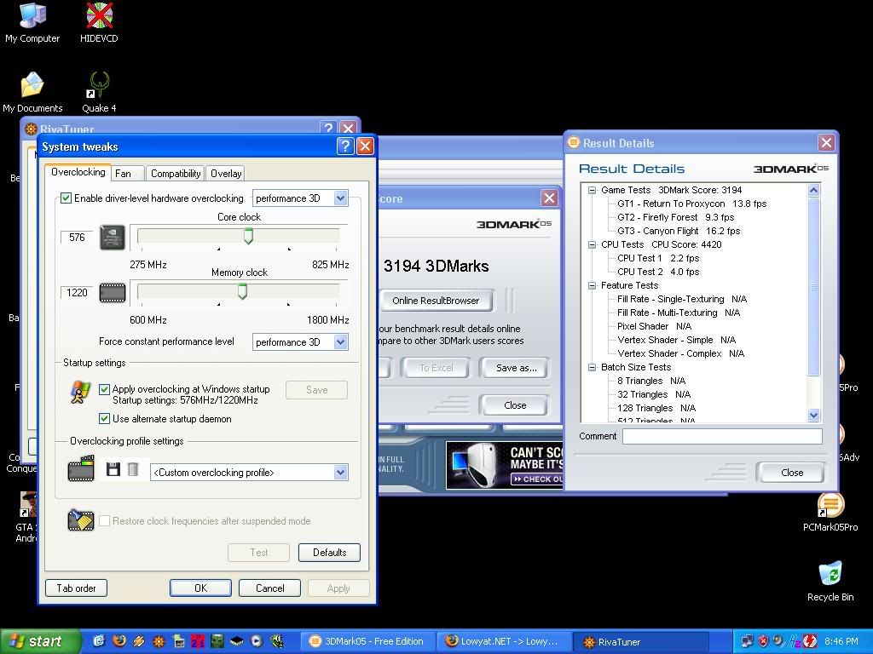Viewport: 873px width, 654px height.
Task: Open the Custom overclocking profile dropdown
Action: click(340, 473)
